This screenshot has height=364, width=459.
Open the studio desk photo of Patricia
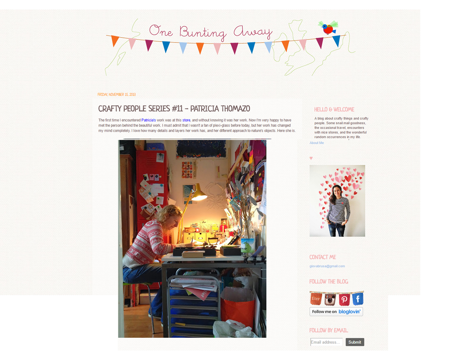[192, 239]
